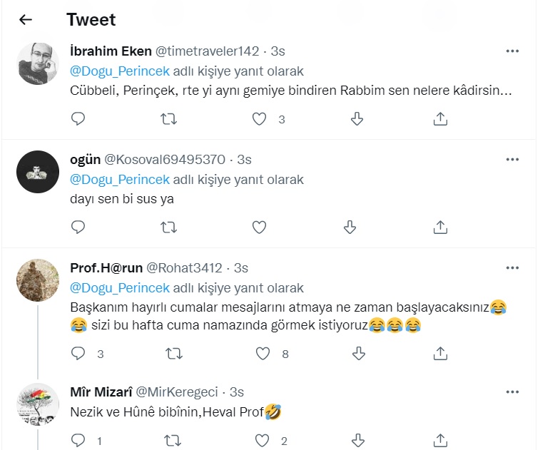Reply to İbrahim Eken's tweet
This screenshot has height=450, width=545.
coord(78,119)
